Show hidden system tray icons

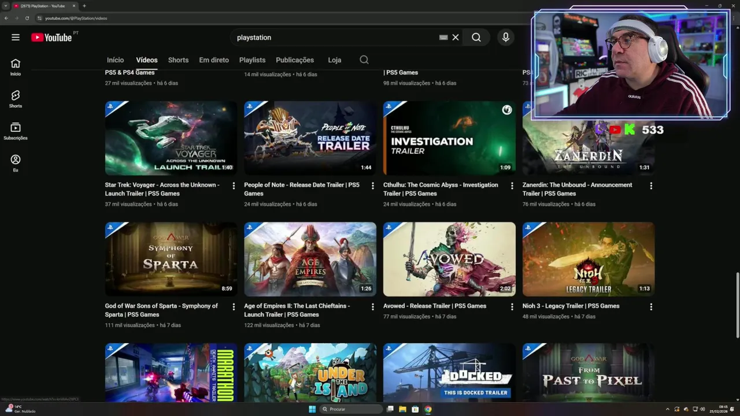coord(667,409)
